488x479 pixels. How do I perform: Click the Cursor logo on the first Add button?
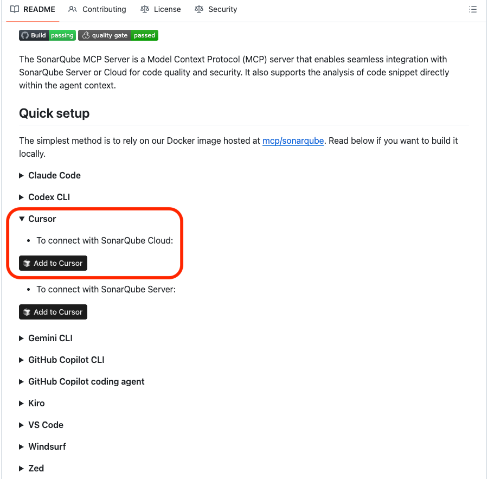click(28, 263)
